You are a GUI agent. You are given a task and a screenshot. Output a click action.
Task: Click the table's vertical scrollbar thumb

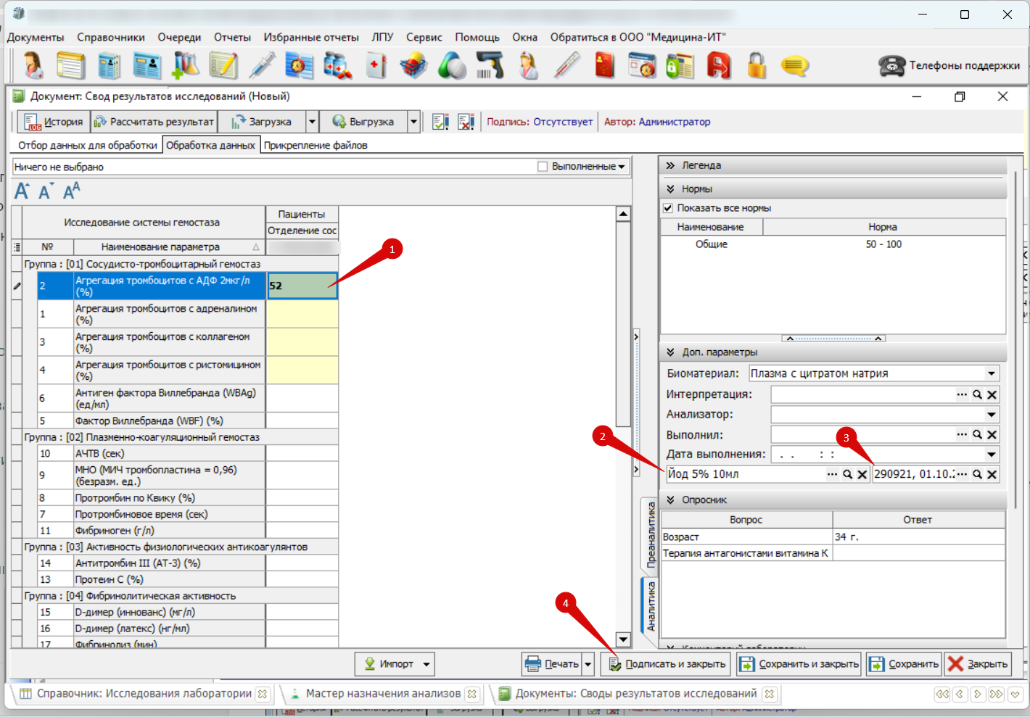[623, 324]
